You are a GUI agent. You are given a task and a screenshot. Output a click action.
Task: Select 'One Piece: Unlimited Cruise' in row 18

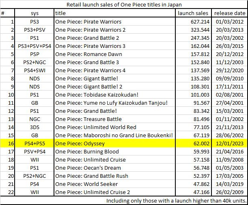click(x=91, y=160)
